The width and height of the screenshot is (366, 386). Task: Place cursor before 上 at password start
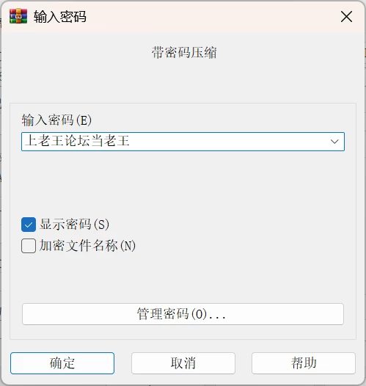point(25,141)
